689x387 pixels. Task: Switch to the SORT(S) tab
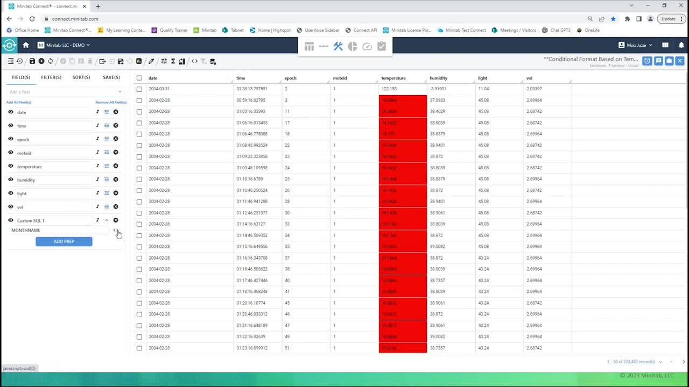tap(81, 77)
